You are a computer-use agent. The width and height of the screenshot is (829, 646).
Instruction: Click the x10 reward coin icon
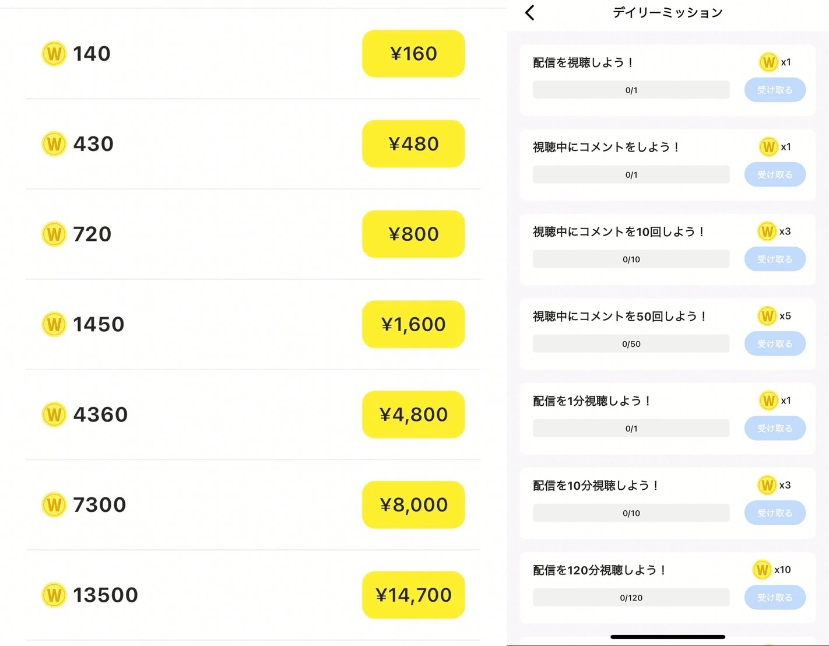click(x=762, y=570)
